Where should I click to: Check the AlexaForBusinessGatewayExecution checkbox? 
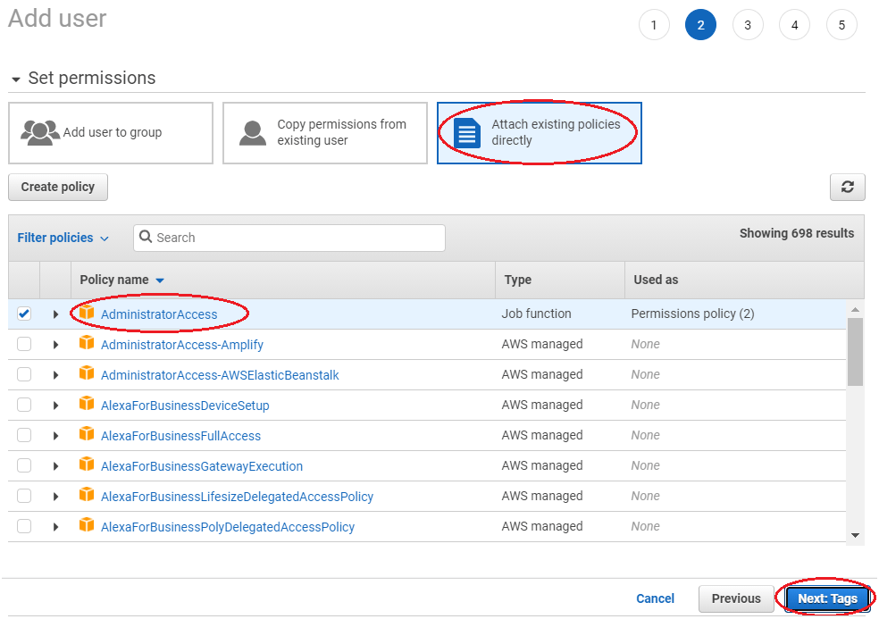click(24, 464)
